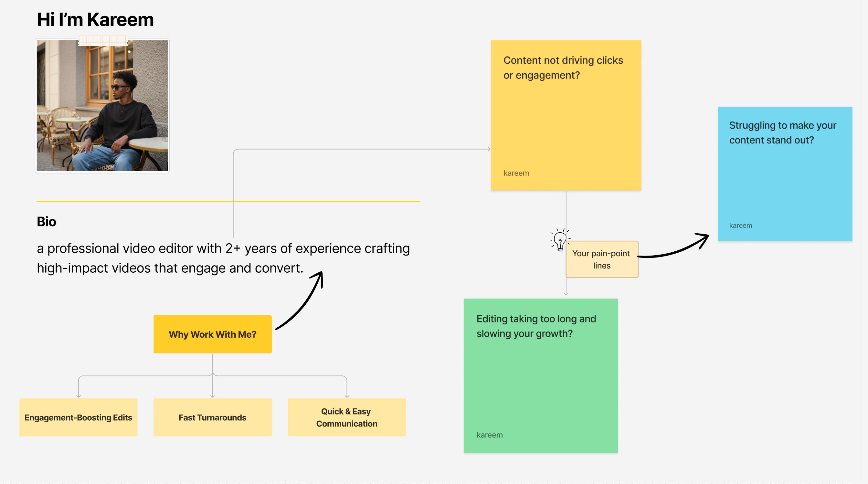Click the kareem author tag on green sticky
Viewport: 868px width, 484px height.
pyautogui.click(x=489, y=435)
